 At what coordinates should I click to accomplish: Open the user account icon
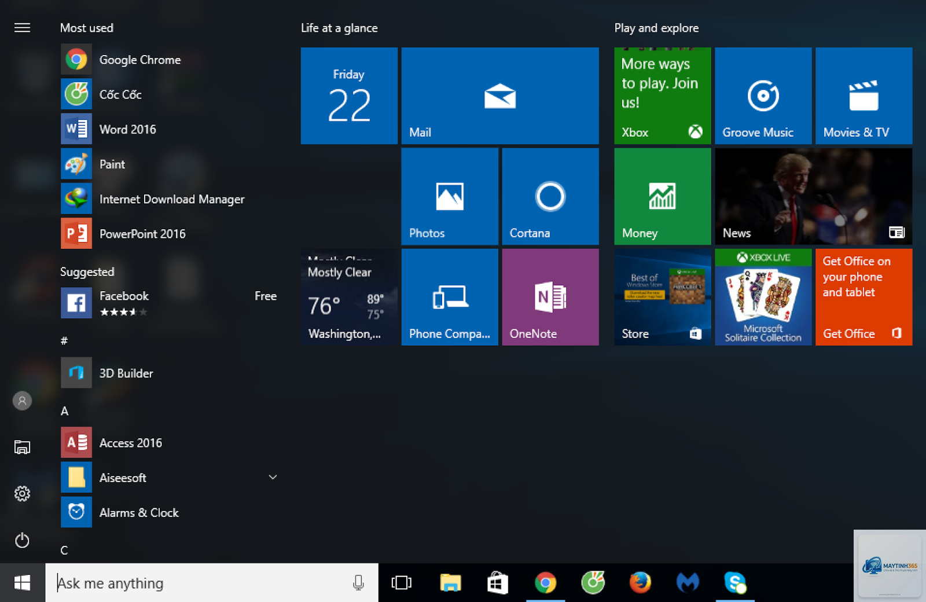click(x=22, y=401)
